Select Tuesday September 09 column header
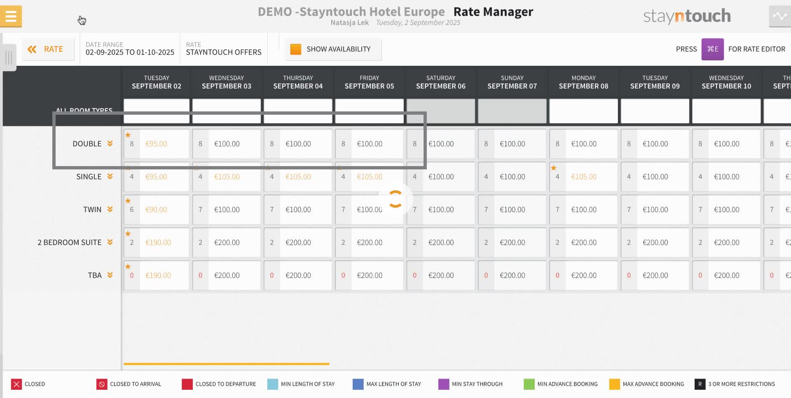Screen dimensions: 791x398 655,82
